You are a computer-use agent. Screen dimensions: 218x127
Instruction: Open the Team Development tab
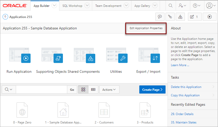coord(108,6)
